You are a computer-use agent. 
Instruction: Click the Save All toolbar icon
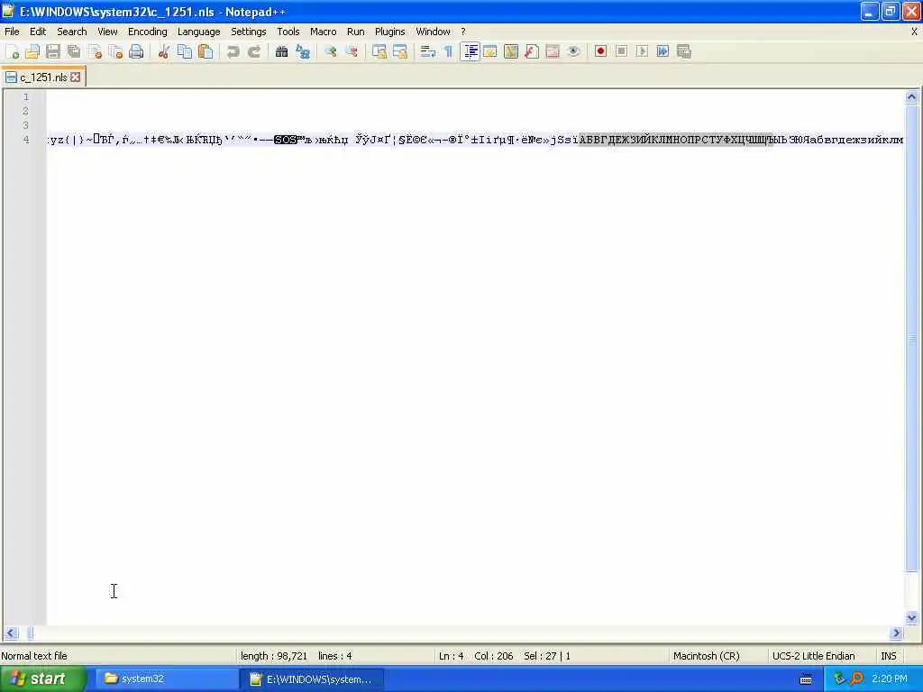(x=74, y=51)
